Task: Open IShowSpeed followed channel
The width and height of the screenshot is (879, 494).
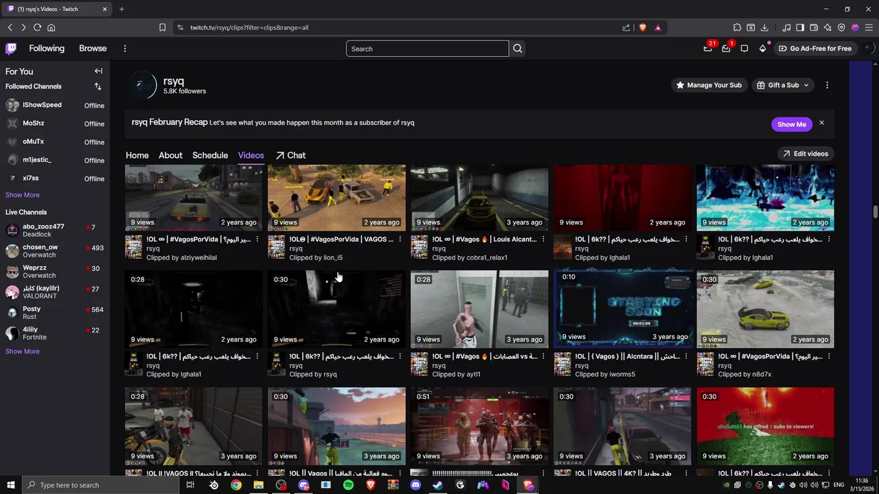Action: [55, 105]
